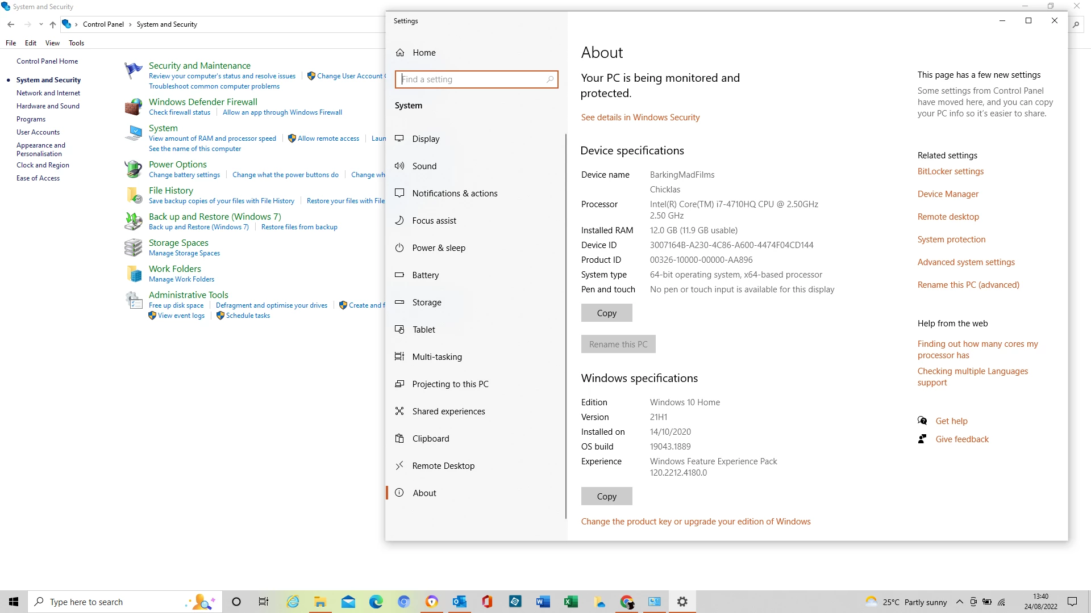Click the Back arrow in Control Panel
This screenshot has height=613, width=1091.
(x=11, y=24)
